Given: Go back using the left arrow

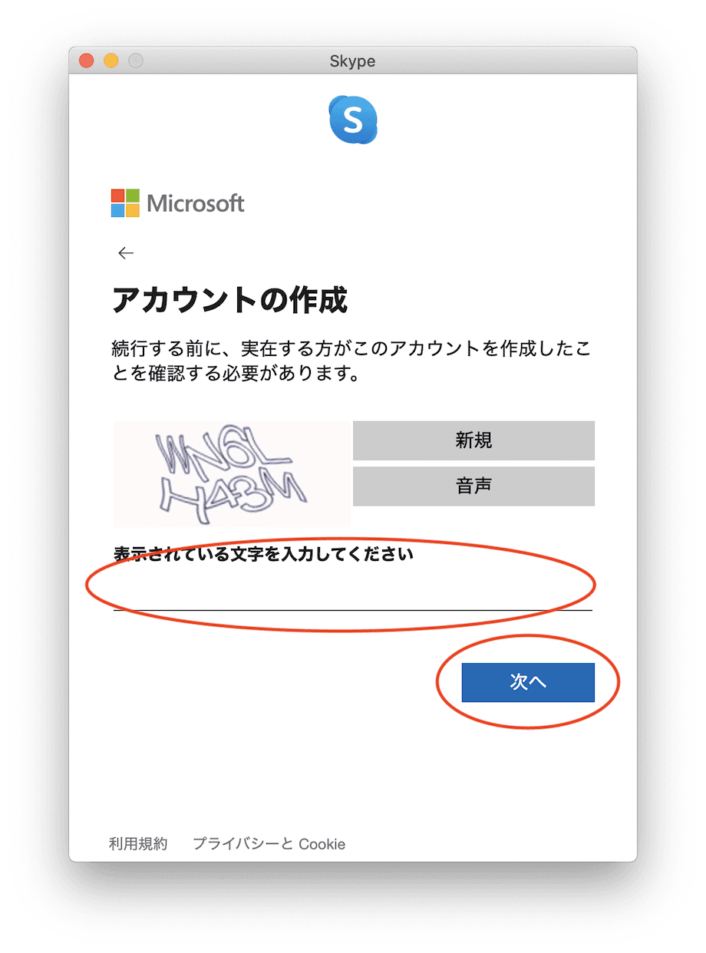Looking at the screenshot, I should (x=126, y=252).
